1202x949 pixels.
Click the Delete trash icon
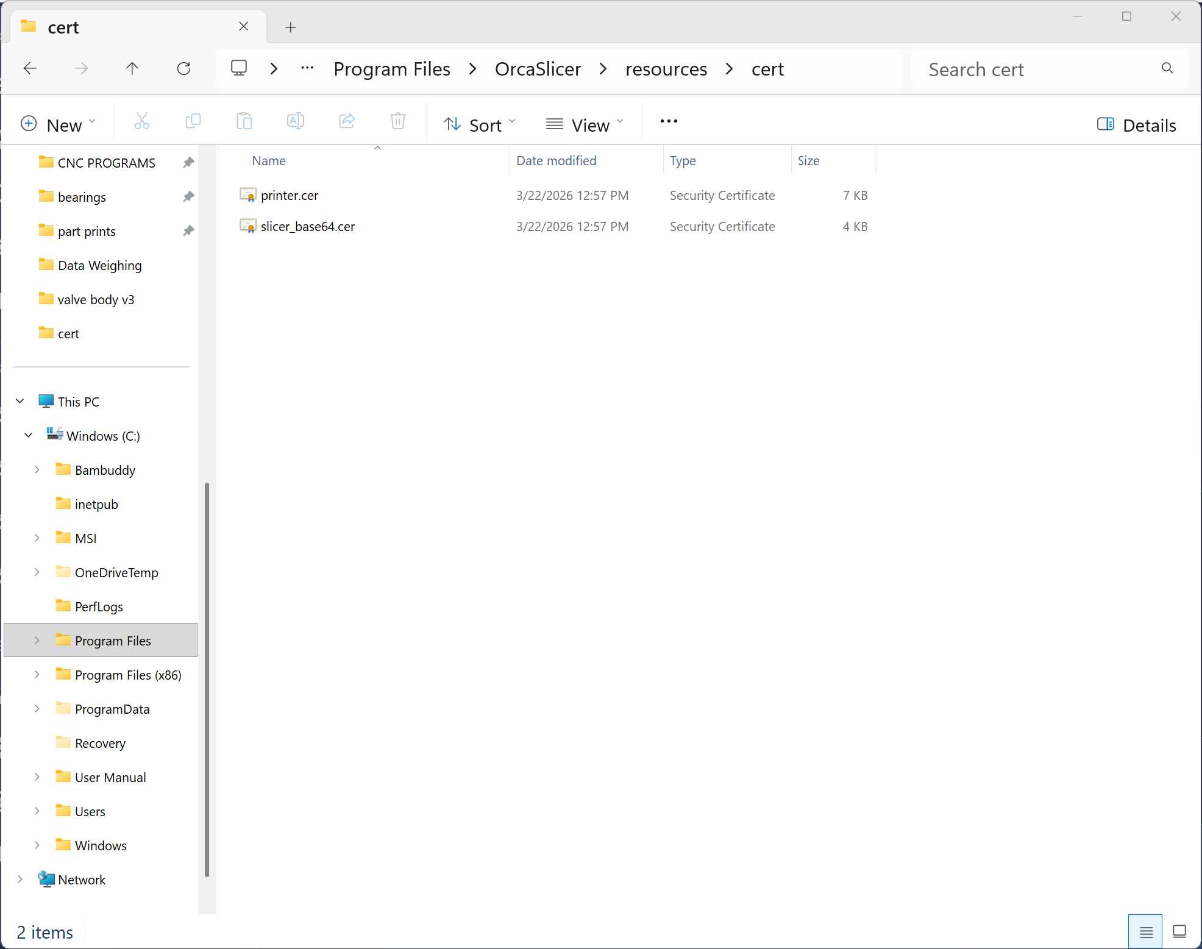click(x=398, y=121)
